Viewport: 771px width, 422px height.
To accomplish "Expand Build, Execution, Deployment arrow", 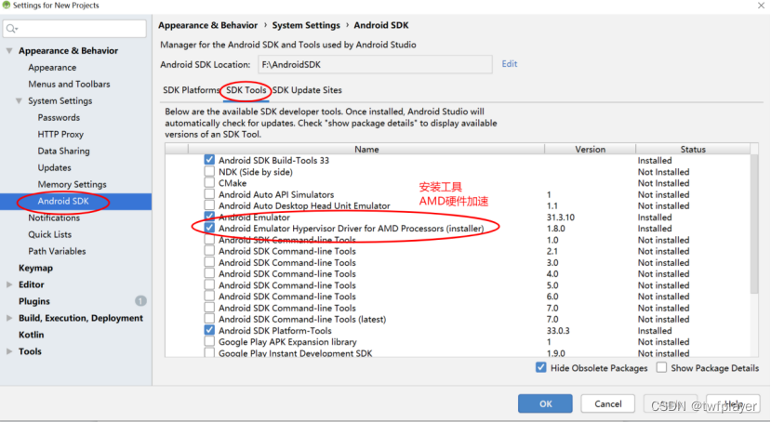I will (x=9, y=318).
